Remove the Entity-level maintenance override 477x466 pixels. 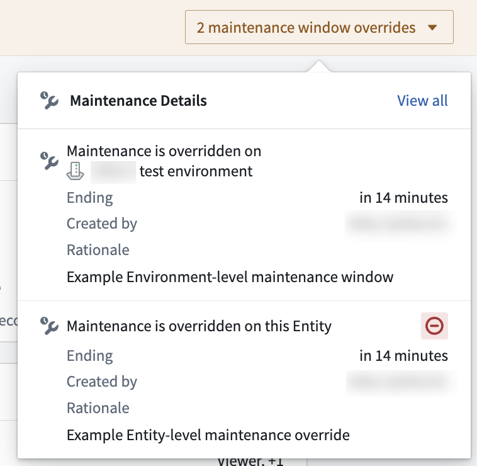pos(434,326)
